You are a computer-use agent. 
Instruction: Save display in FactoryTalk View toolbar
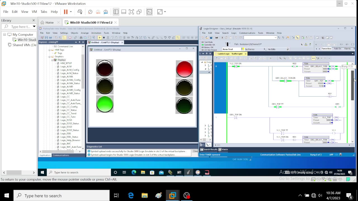tap(46, 37)
